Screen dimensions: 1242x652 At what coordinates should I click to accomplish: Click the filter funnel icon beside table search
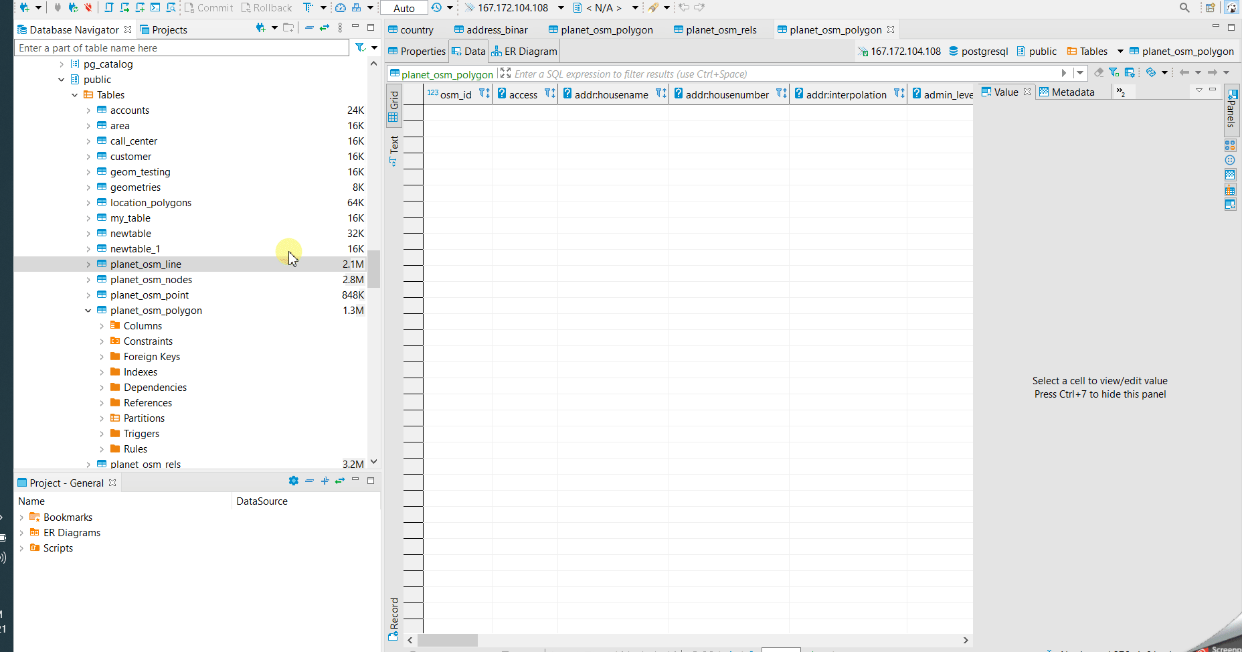coord(360,48)
